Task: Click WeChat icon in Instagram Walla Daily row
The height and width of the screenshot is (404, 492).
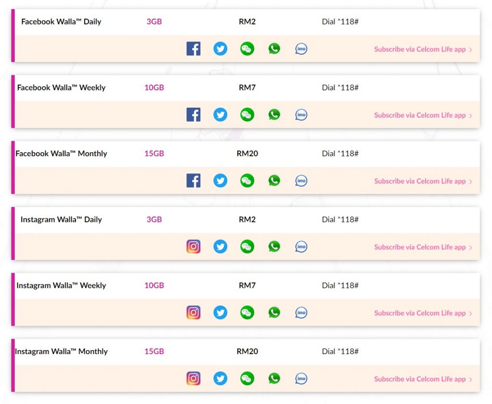Action: [247, 246]
